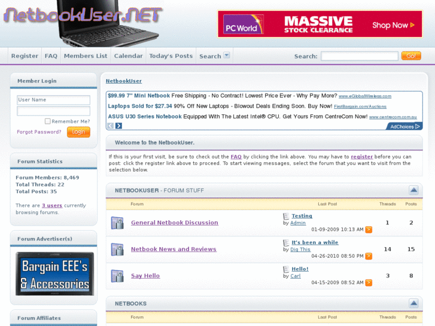View the Admin user profile

(x=298, y=223)
